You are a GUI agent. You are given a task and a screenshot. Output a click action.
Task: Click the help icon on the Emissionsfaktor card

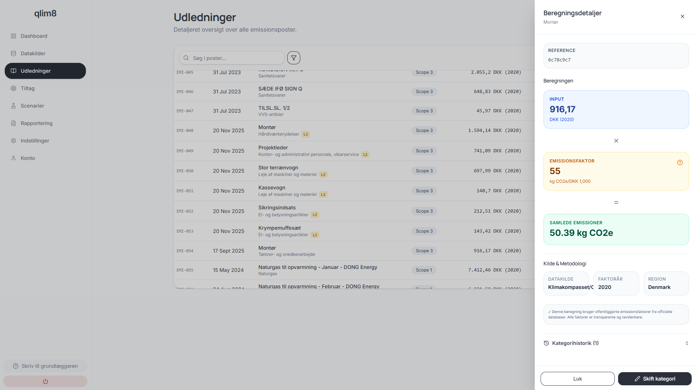click(680, 162)
